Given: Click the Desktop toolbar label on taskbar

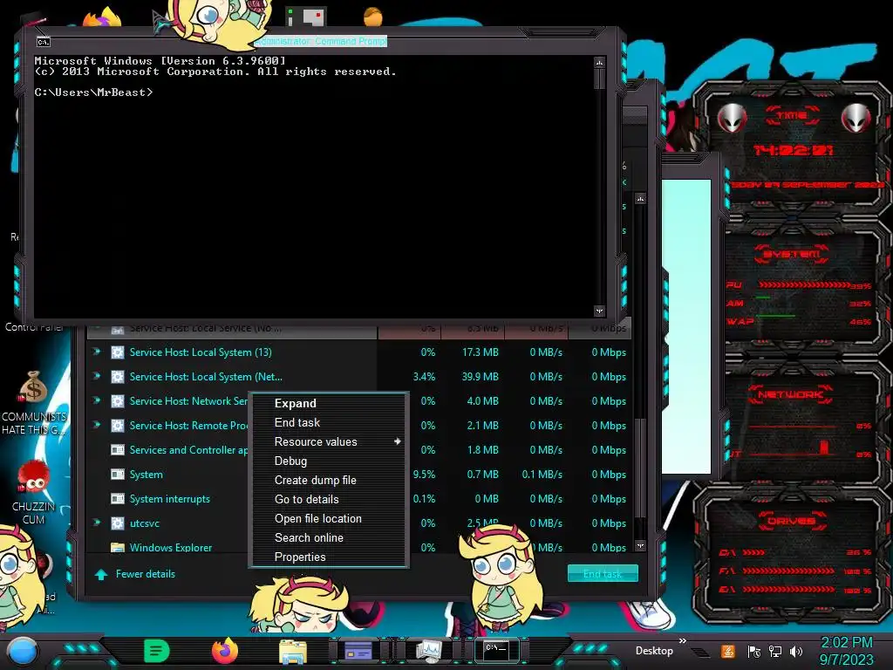Looking at the screenshot, I should pos(654,651).
